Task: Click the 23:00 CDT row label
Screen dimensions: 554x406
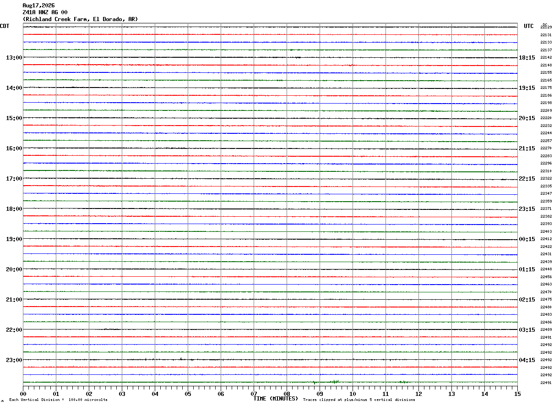Action: [x=14, y=360]
